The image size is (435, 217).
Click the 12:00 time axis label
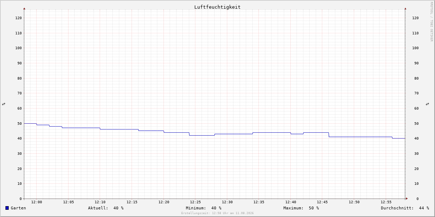tap(37, 202)
